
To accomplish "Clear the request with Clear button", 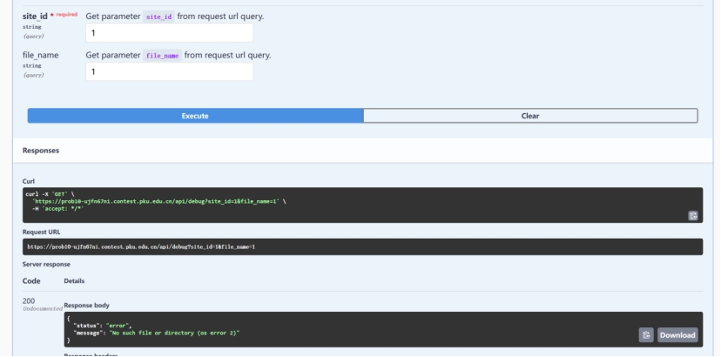I will click(530, 116).
